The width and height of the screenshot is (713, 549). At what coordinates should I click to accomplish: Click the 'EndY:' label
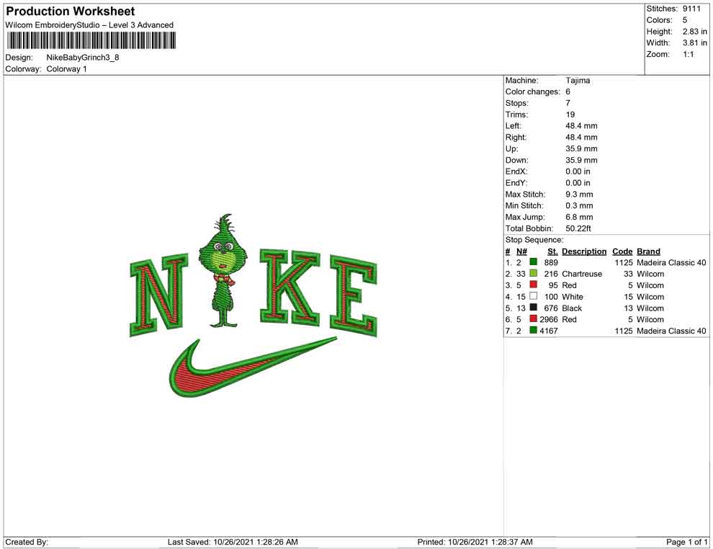[516, 183]
